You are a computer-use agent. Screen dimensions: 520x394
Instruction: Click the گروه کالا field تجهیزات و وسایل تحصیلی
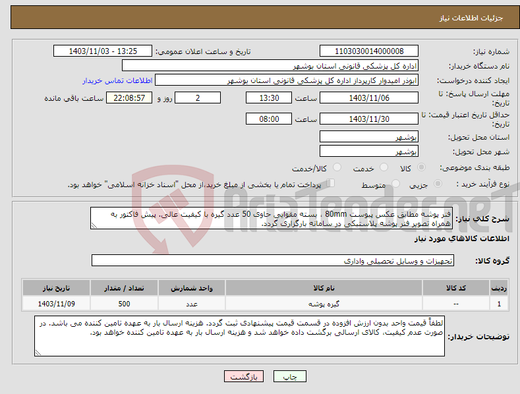click(x=273, y=261)
